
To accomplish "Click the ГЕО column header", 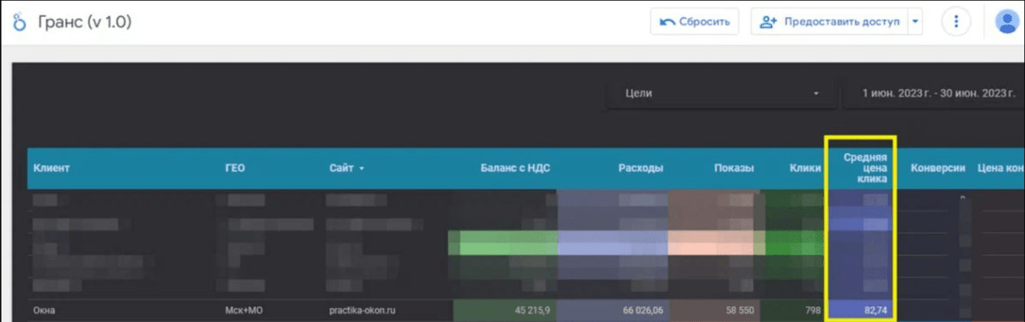I will click(x=236, y=168).
